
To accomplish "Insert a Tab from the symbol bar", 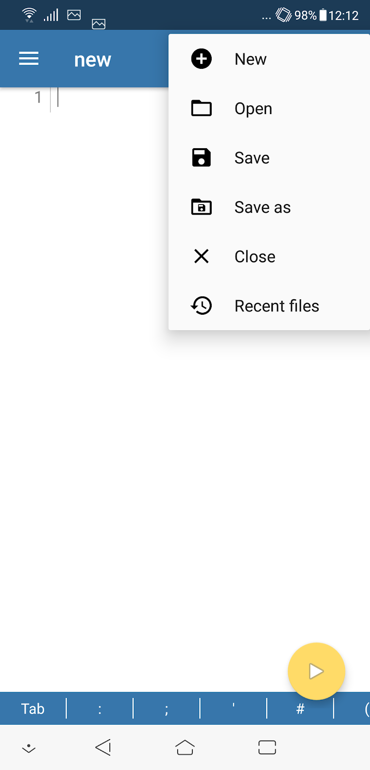I will point(33,708).
